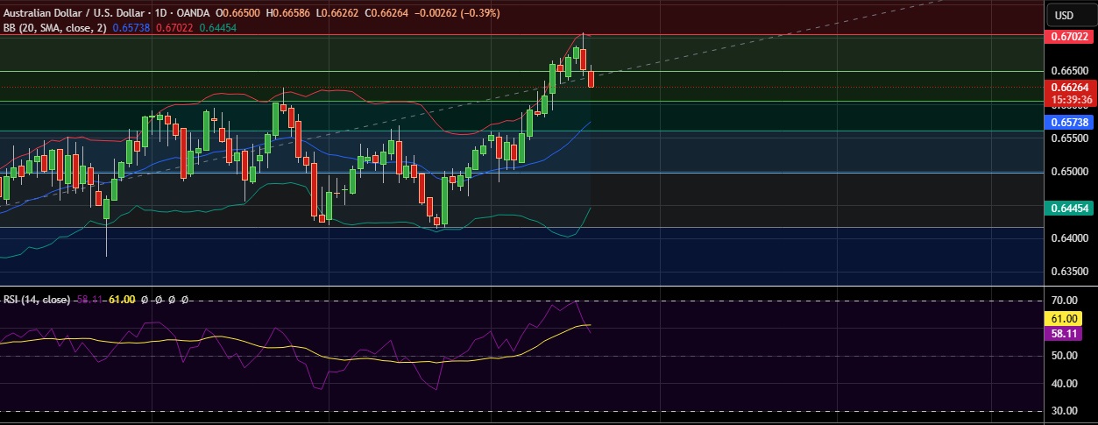
Task: Click current price label with 15:39:36 countdown
Action: pyautogui.click(x=1067, y=93)
